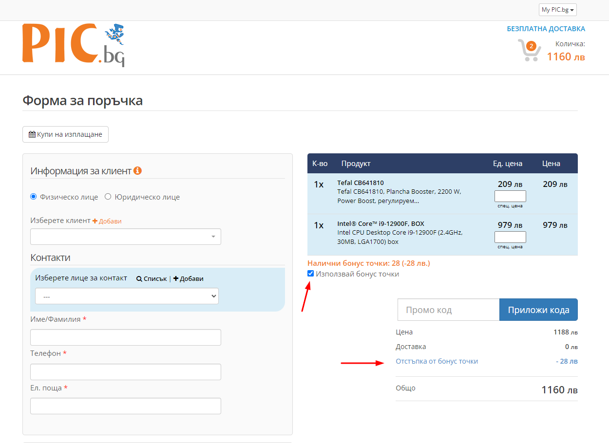Select the Физическо лице radio button
609x443 pixels.
click(x=34, y=197)
